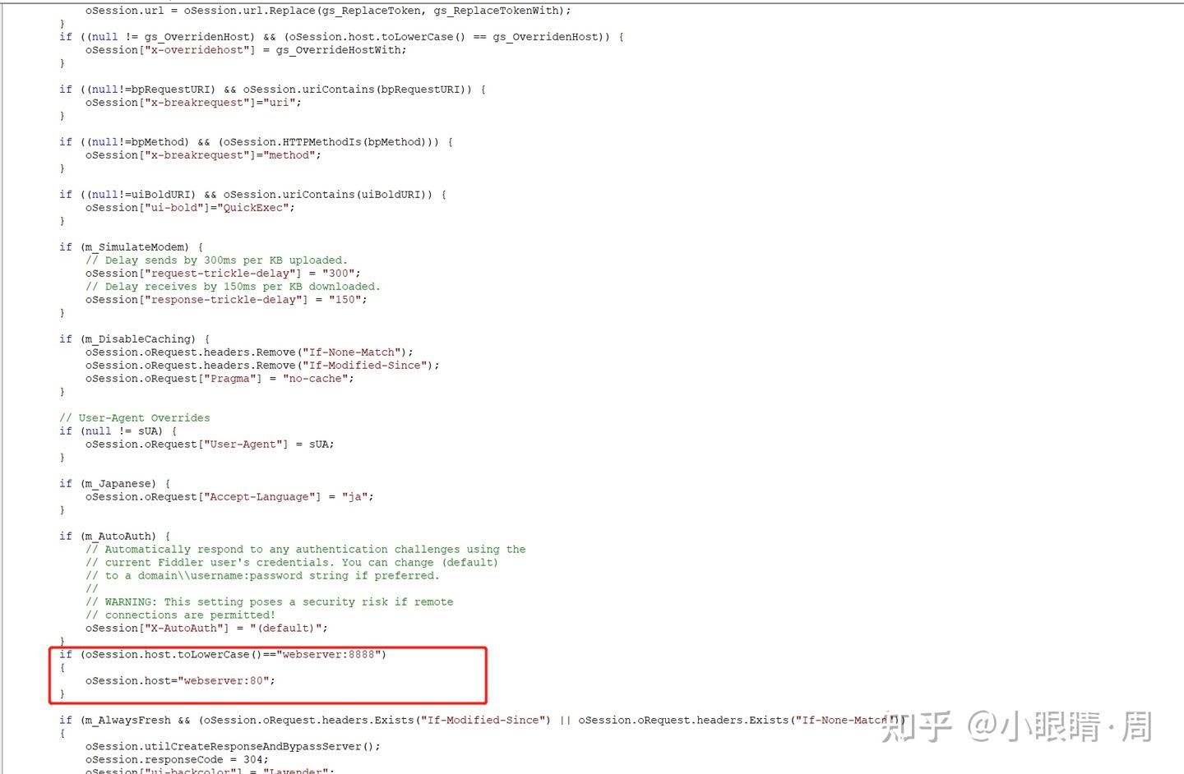Click comment "Delay sends by 300ms per KB uploaded"

click(216, 260)
